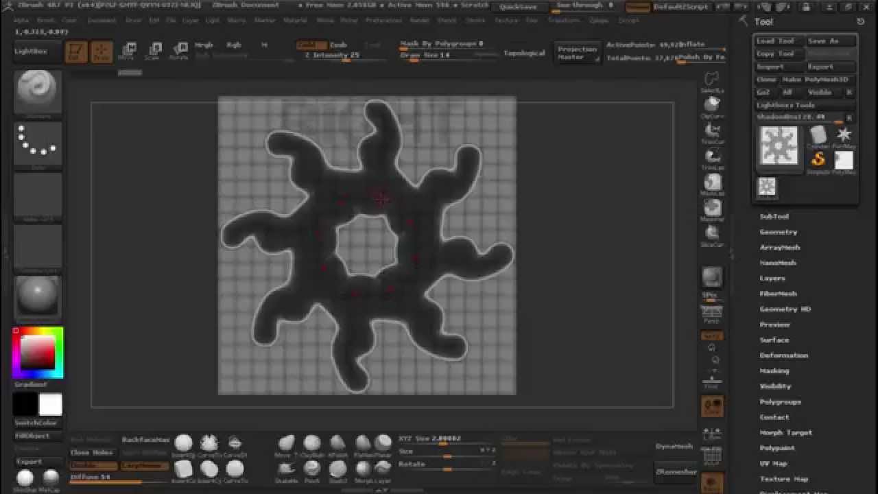The image size is (878, 494).
Task: Switch on Zsub sculpt mode
Action: pyautogui.click(x=338, y=45)
